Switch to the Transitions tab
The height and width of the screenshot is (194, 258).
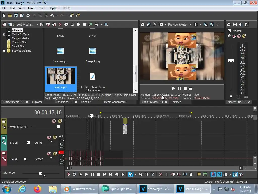coord(61,102)
